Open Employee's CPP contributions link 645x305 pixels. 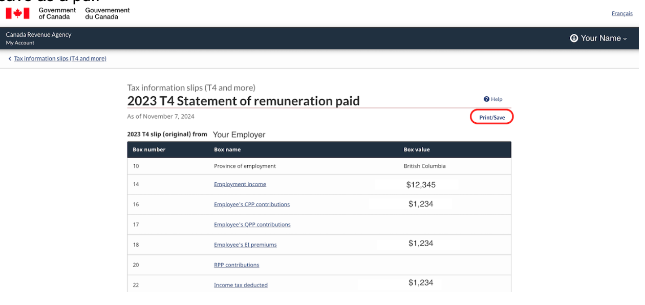(252, 204)
